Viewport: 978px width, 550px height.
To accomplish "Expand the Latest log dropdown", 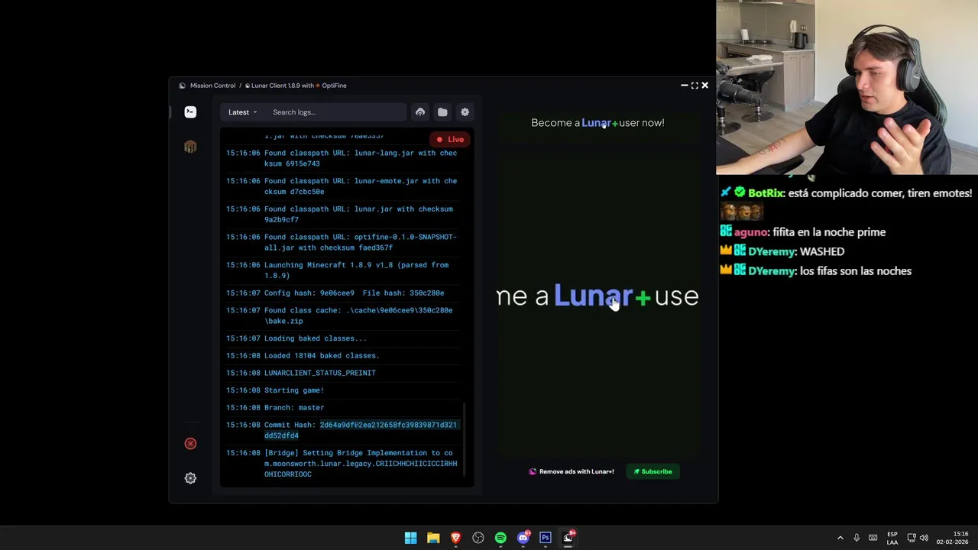I will pyautogui.click(x=242, y=112).
